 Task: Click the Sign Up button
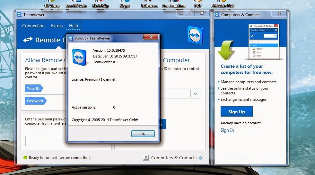[x=236, y=112]
